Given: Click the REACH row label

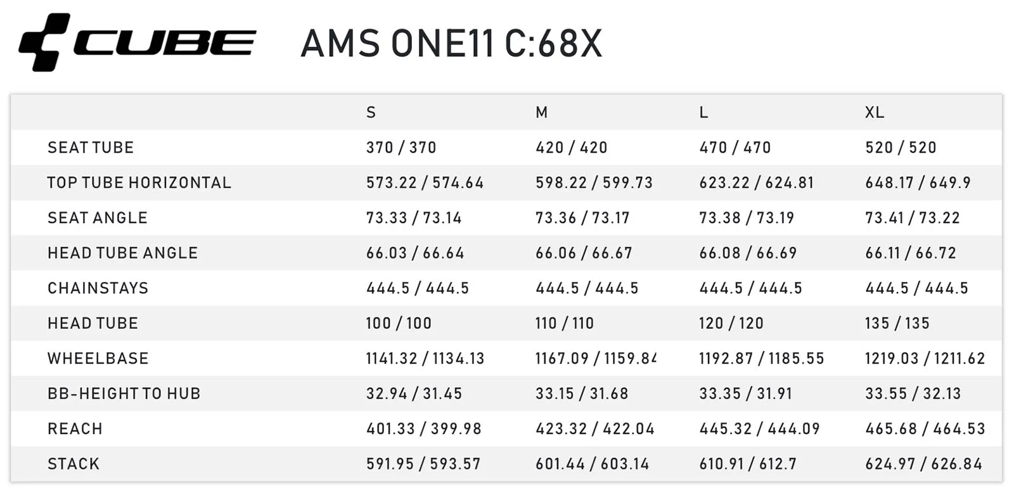Looking at the screenshot, I should [x=75, y=429].
